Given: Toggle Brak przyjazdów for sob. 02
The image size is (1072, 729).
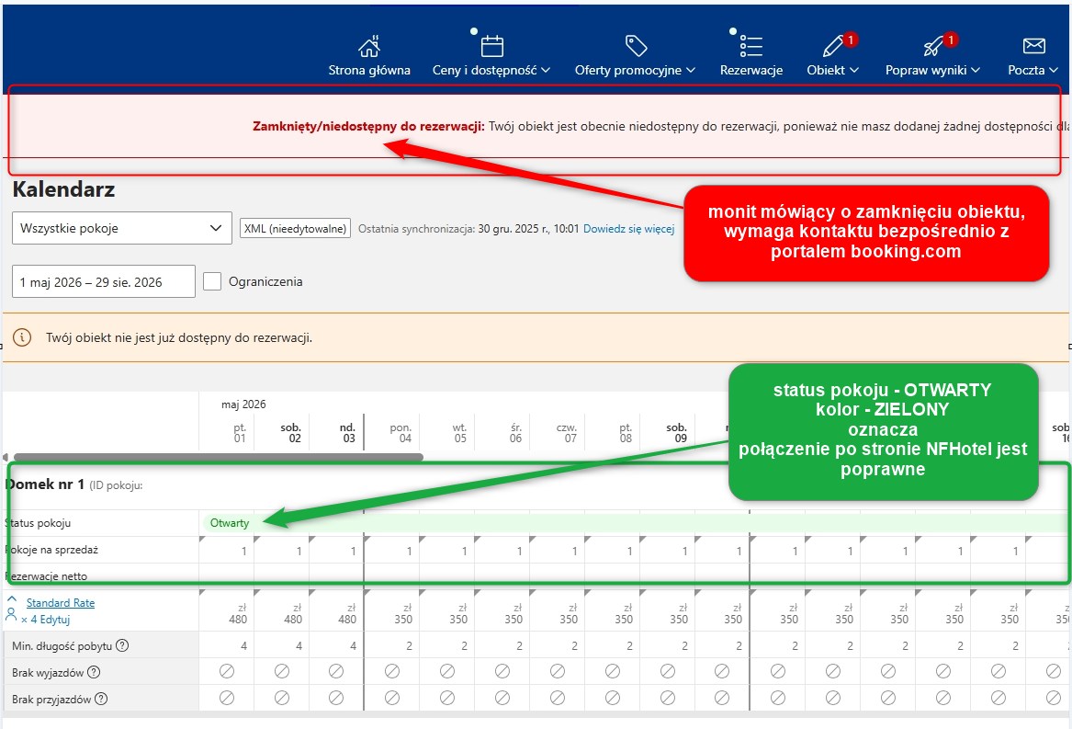Looking at the screenshot, I should click(x=281, y=698).
